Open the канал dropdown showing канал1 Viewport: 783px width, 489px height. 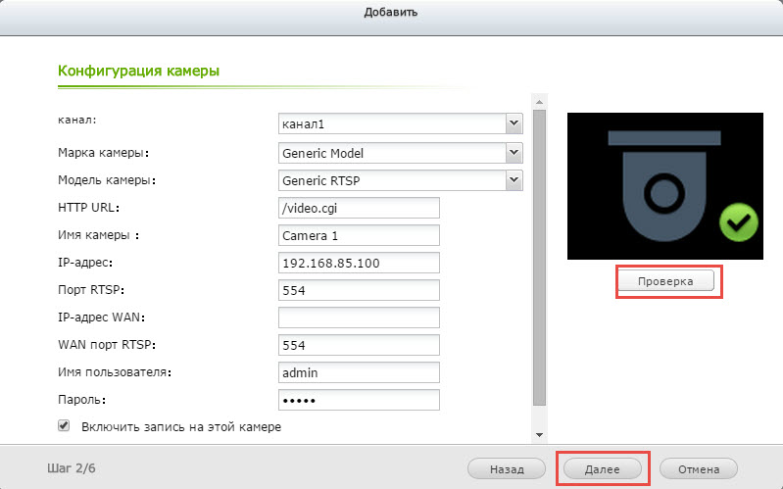point(400,123)
